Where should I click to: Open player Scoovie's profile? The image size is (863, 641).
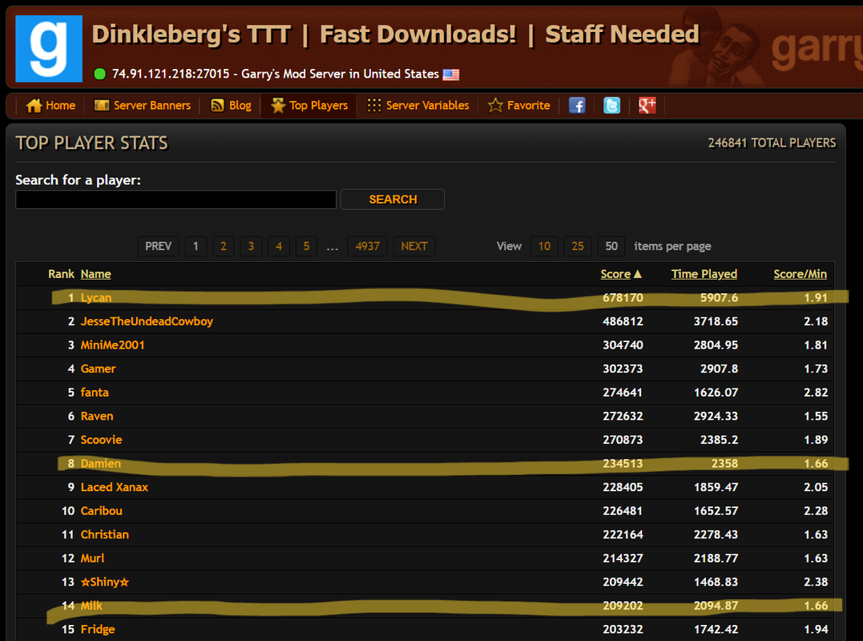101,440
